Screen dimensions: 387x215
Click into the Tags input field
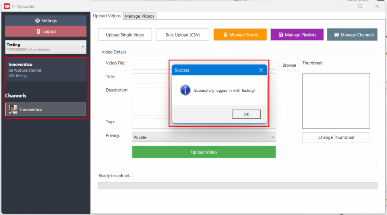(151, 124)
